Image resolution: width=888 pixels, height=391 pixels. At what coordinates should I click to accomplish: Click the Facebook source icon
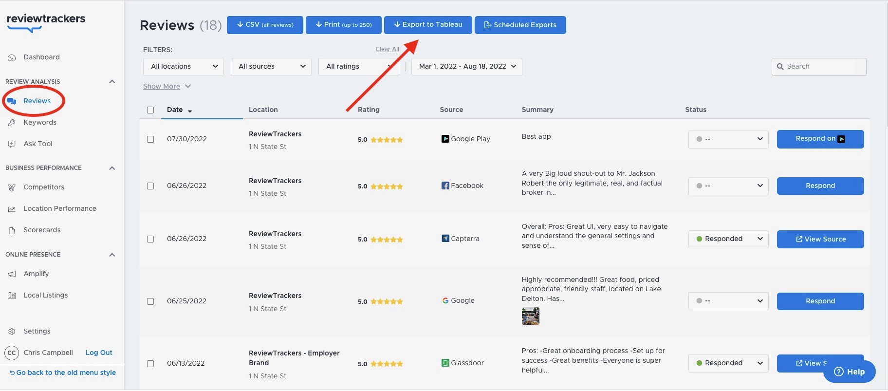(445, 186)
